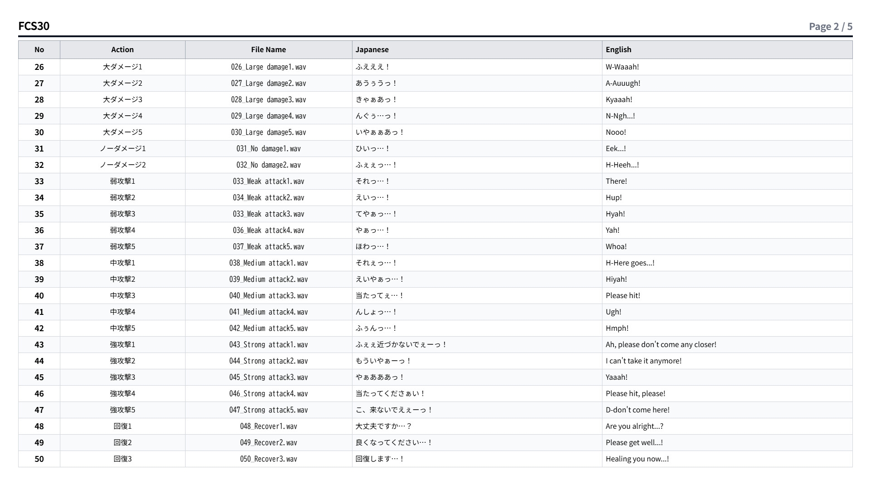Select file name 050_Recover3.wav
871x490 pixels.
click(x=269, y=459)
